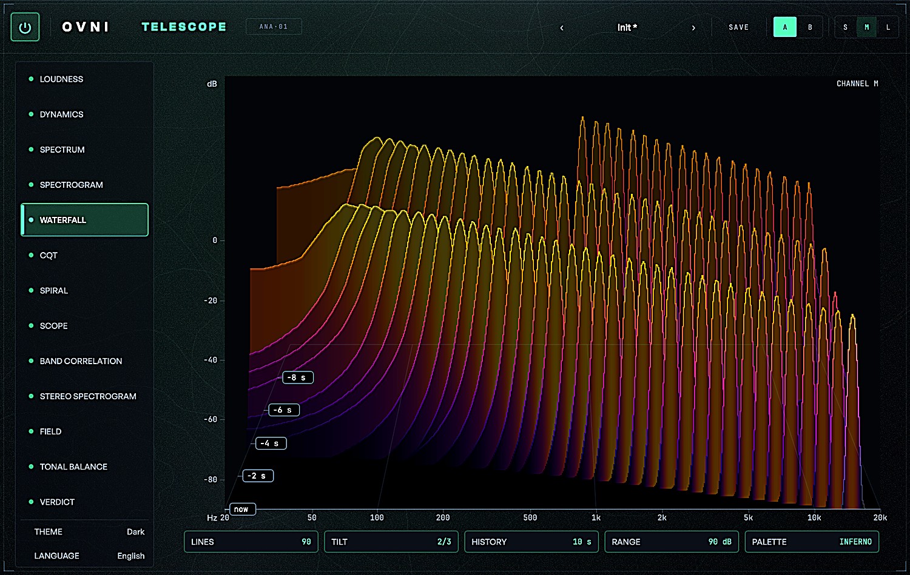This screenshot has width=910, height=575.
Task: Click the now time marker
Action: 242,509
